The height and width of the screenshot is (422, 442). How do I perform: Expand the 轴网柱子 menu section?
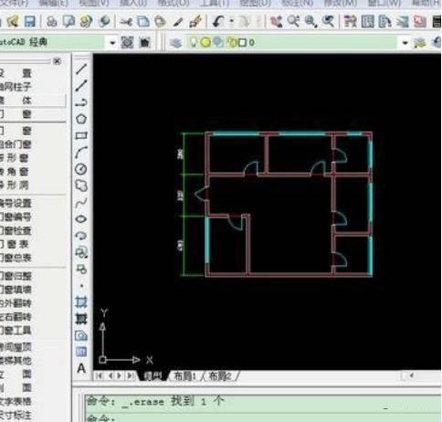point(16,87)
